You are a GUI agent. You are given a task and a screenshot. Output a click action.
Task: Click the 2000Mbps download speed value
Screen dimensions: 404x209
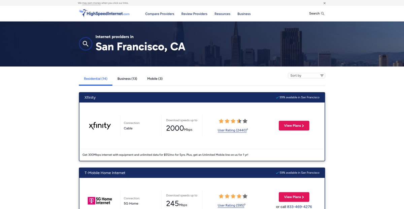click(x=179, y=128)
